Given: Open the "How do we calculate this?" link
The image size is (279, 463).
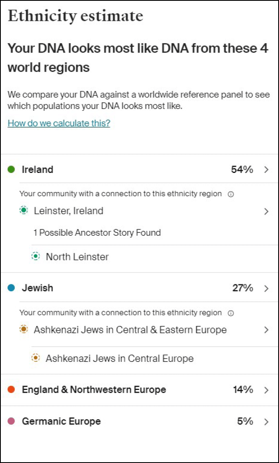Looking at the screenshot, I should coord(59,123).
